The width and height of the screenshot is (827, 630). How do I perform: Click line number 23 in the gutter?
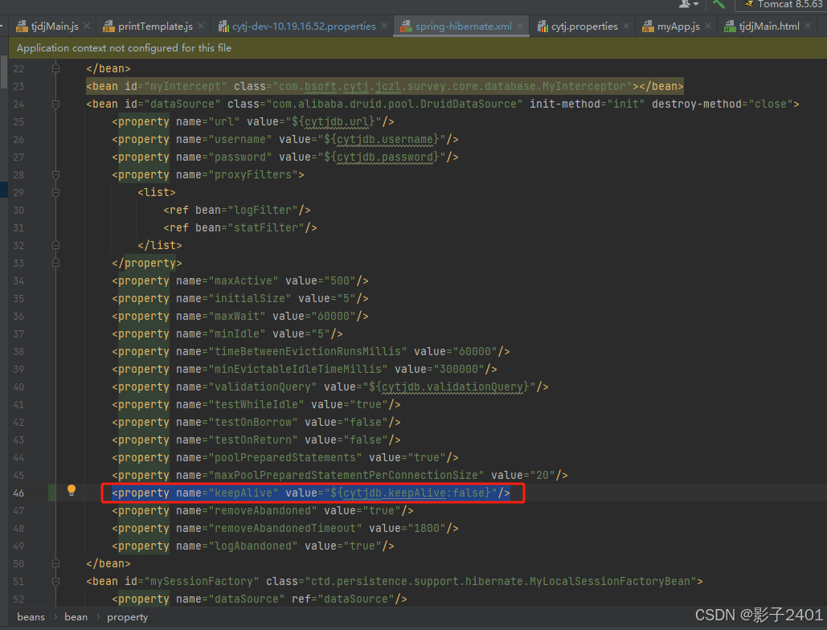18,86
